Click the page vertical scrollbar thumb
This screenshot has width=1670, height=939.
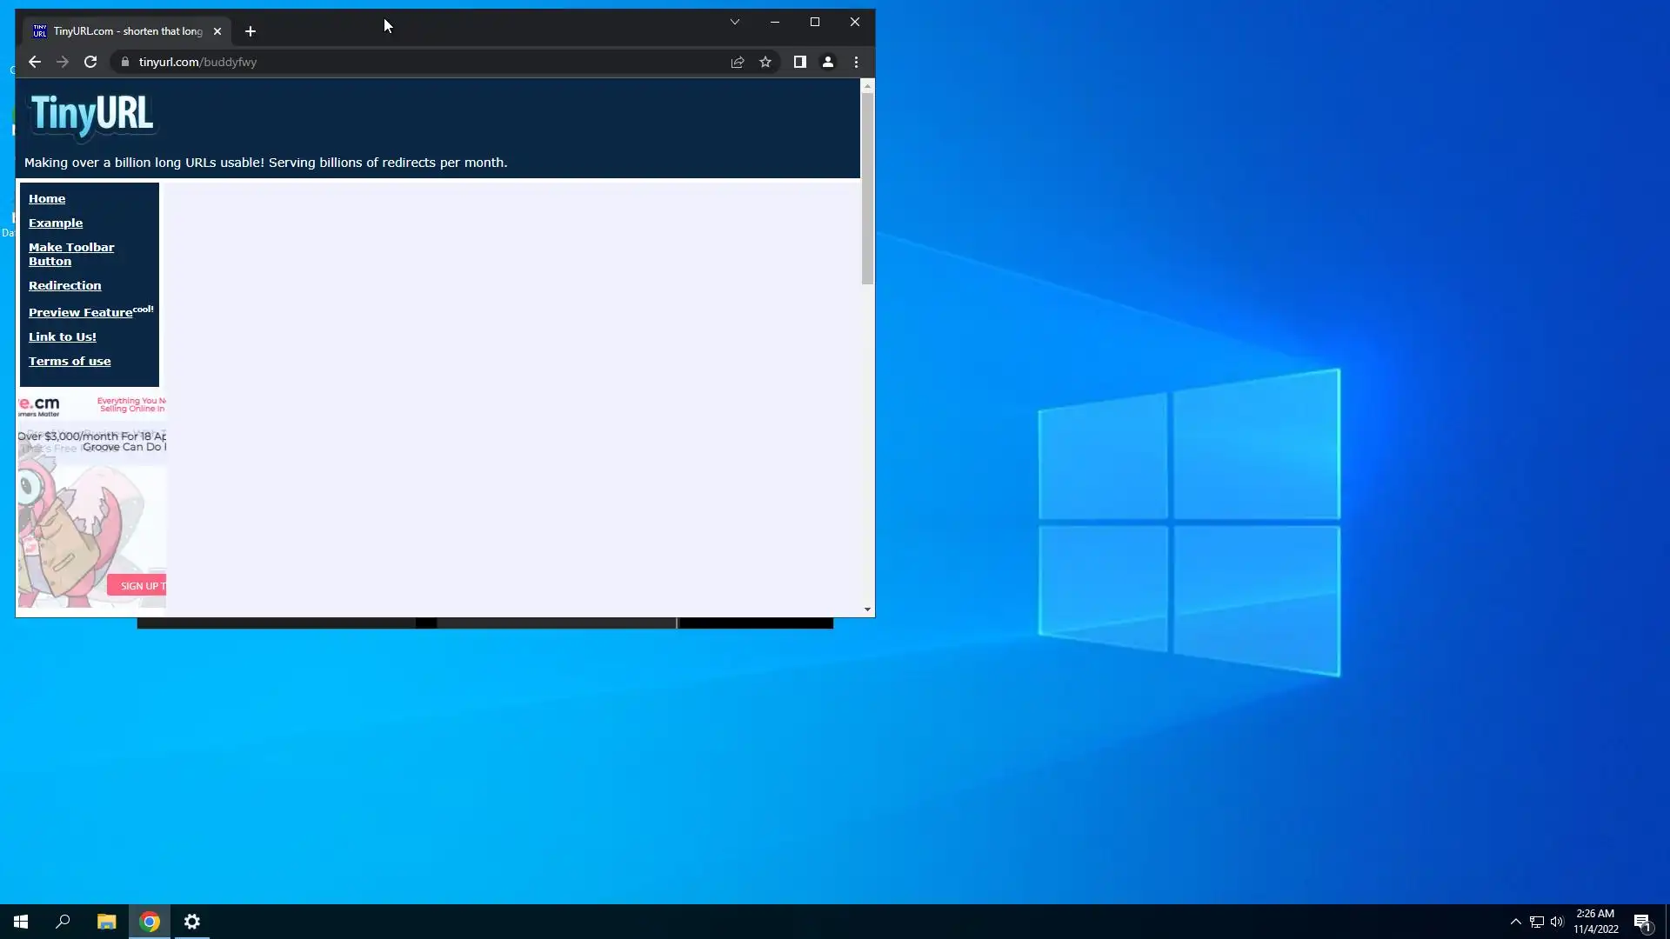(867, 187)
